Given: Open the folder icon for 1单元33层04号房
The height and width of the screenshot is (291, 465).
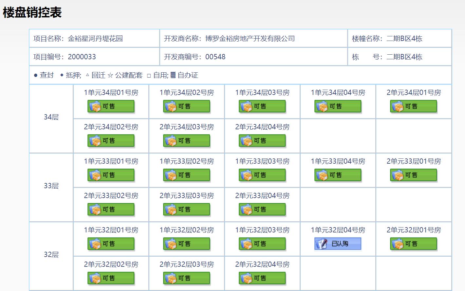Looking at the screenshot, I should coord(322,175).
